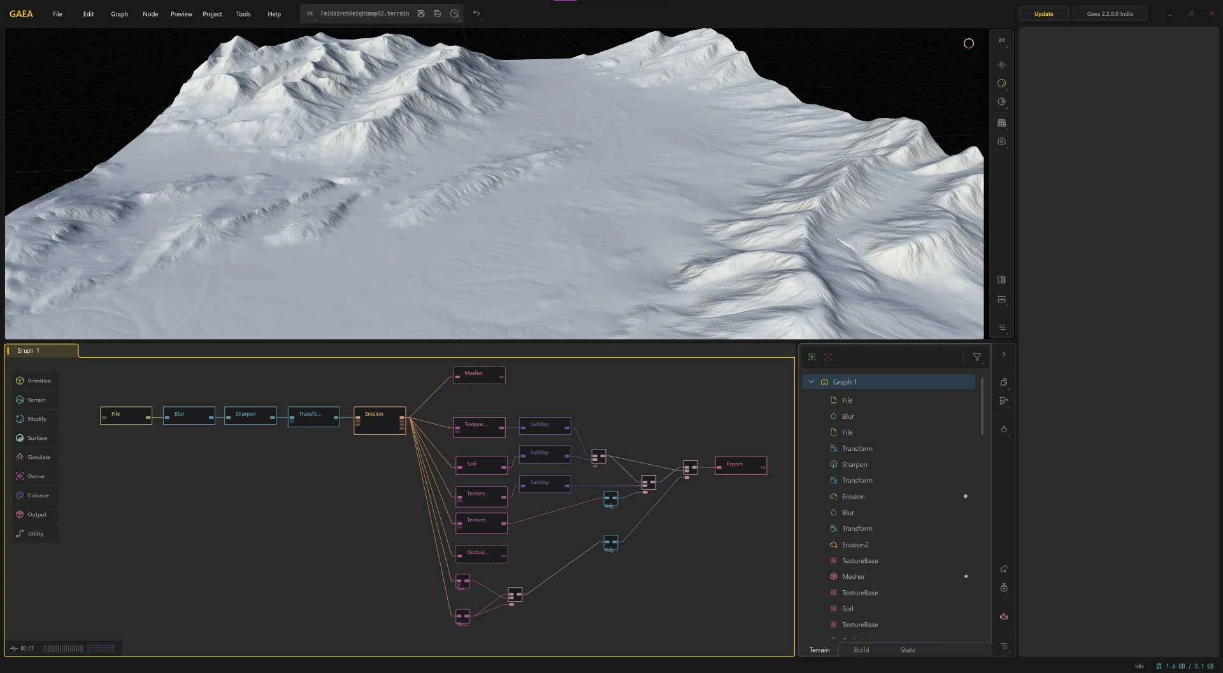
Task: Open the Primitive node category
Action: click(35, 381)
